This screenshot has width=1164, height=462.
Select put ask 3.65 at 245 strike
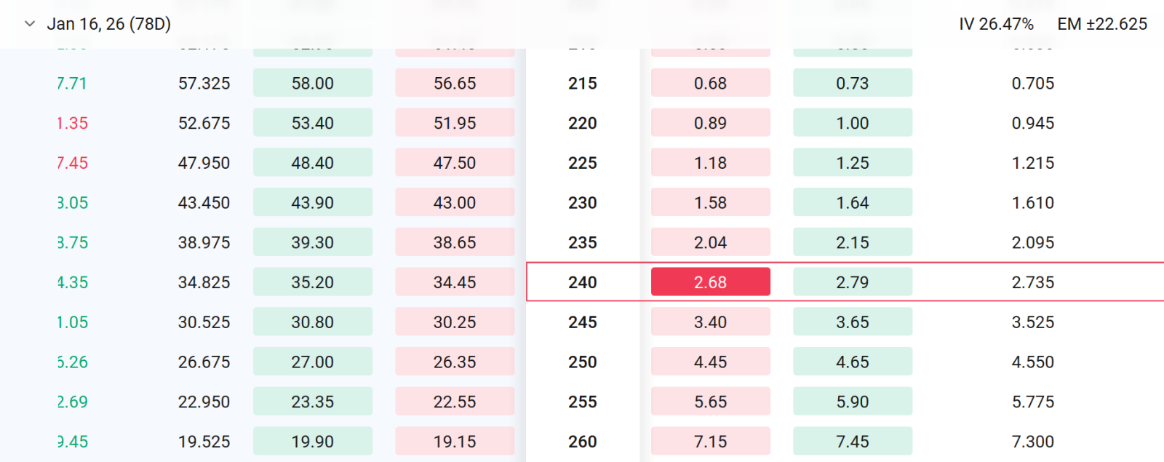click(x=853, y=322)
